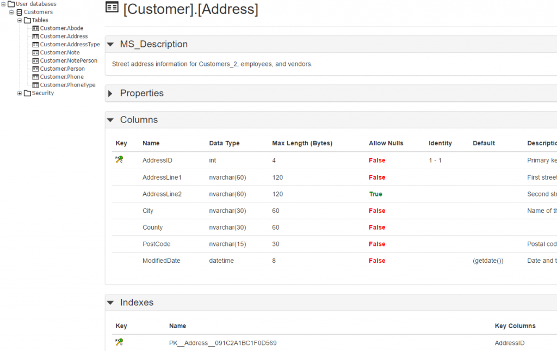Viewport: 557px width, 351px height.
Task: Click the Customers database folder icon
Action: [x=20, y=11]
